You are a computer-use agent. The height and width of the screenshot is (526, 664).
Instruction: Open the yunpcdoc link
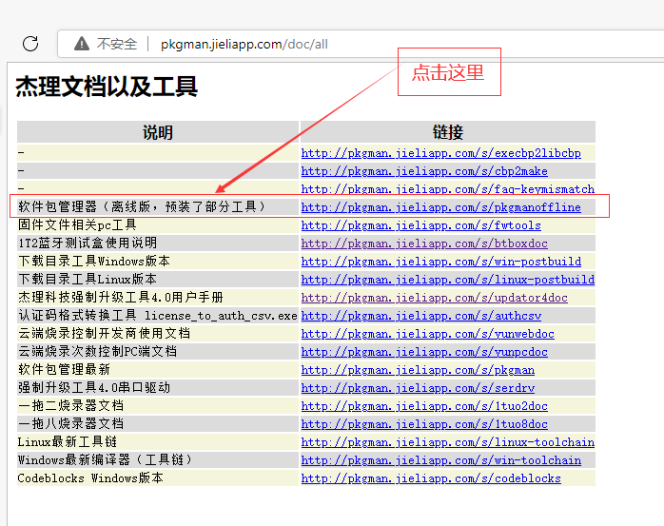424,352
